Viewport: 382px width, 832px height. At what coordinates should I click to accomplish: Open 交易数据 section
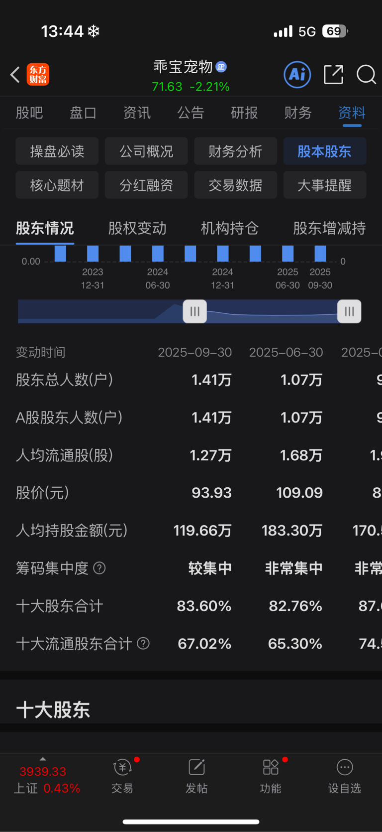click(x=235, y=185)
